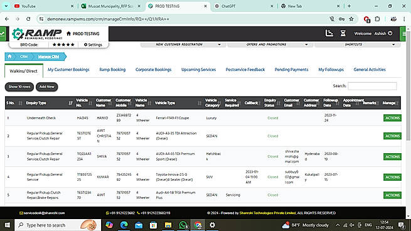Open the report chart icon in header
Image resolution: width=411 pixels, height=231 pixels.
[x=329, y=33]
